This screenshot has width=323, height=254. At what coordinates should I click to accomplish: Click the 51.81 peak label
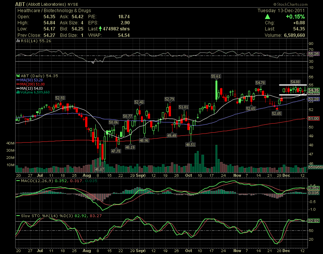pos(183,107)
